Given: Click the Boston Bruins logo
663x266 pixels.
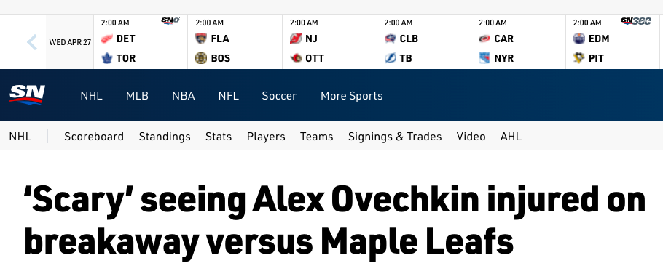Looking at the screenshot, I should click(201, 58).
